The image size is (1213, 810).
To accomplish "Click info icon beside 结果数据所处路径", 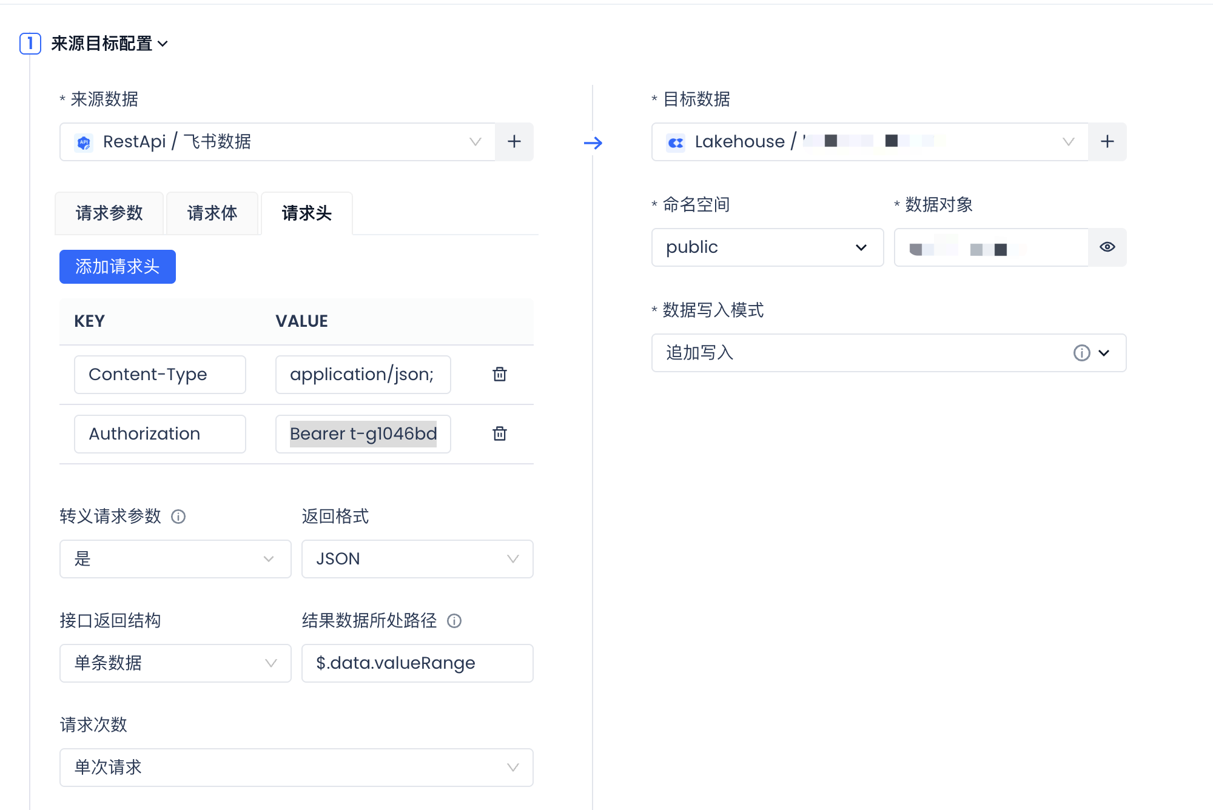I will [454, 621].
